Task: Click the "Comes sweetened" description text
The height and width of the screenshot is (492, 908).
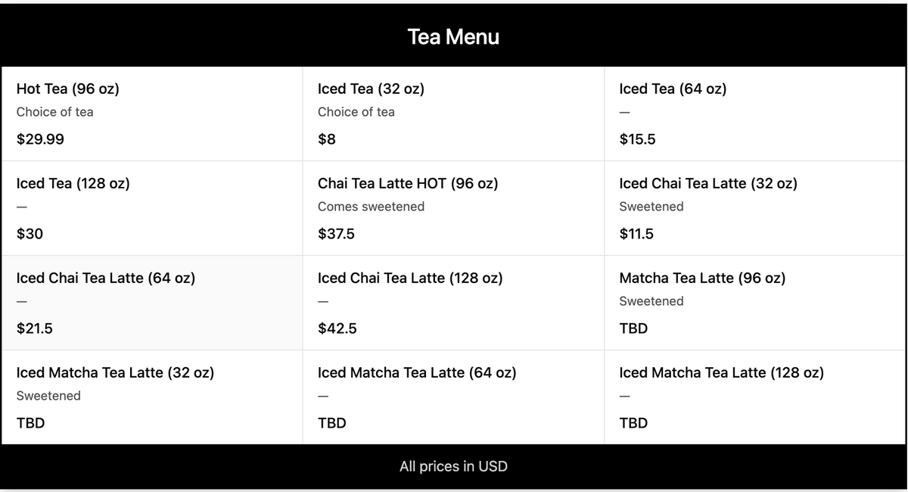Action: (x=371, y=207)
